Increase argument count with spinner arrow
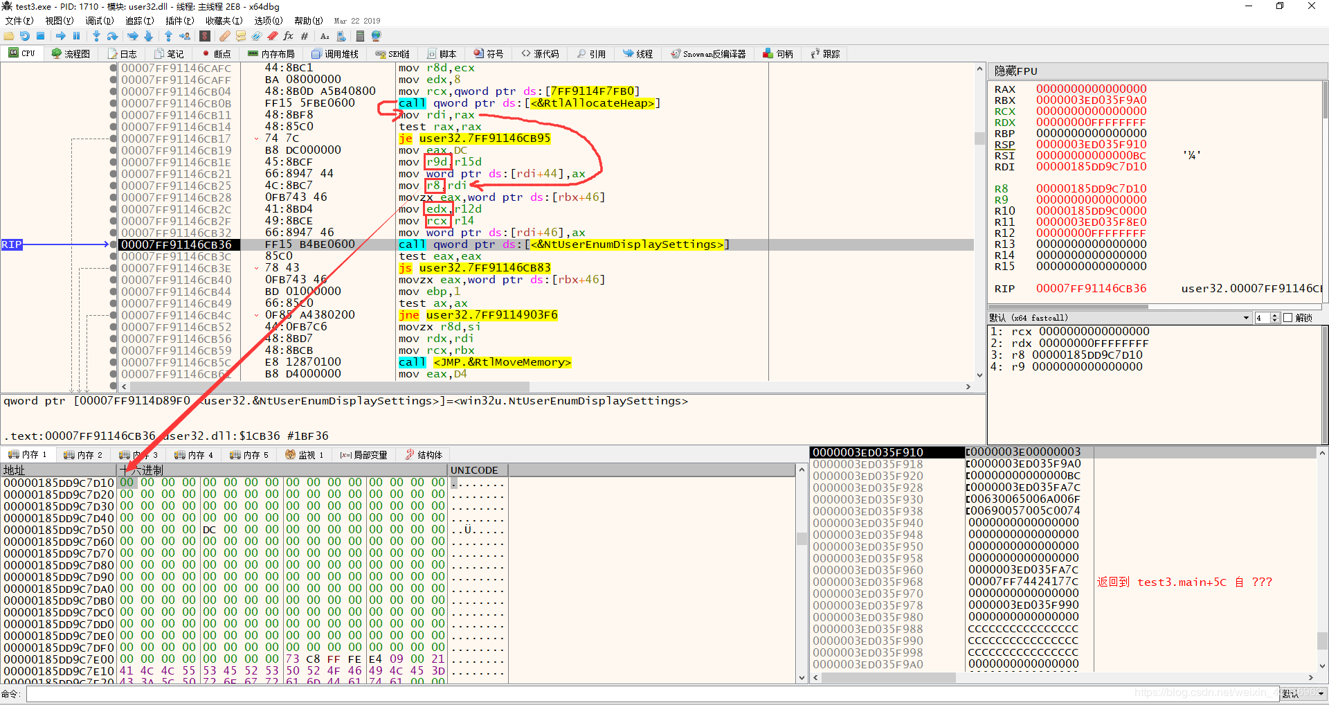Viewport: 1329px width, 705px height. point(1275,316)
